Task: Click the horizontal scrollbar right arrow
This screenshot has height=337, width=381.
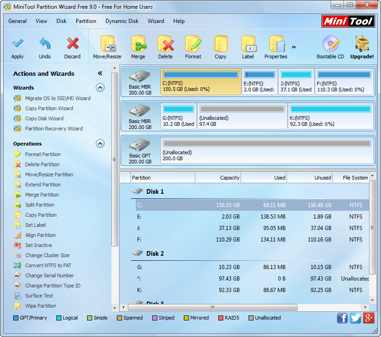Action: 365,307
